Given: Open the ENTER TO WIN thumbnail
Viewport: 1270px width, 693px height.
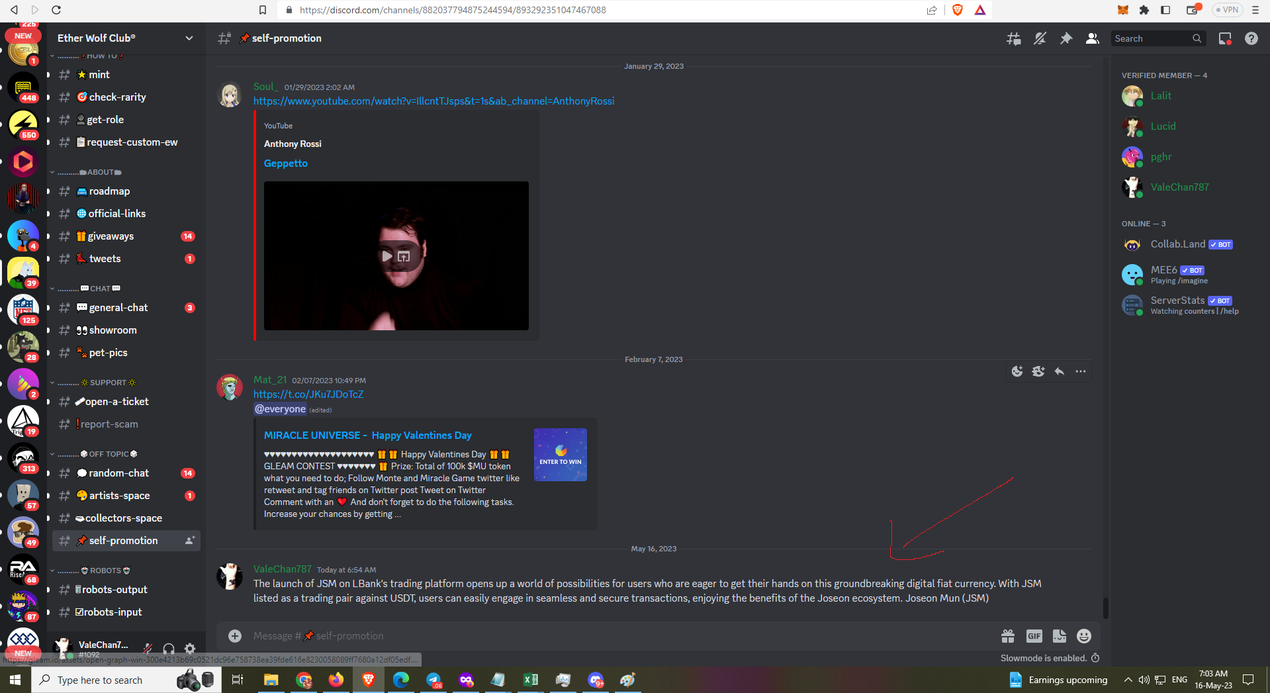Looking at the screenshot, I should click(x=561, y=455).
